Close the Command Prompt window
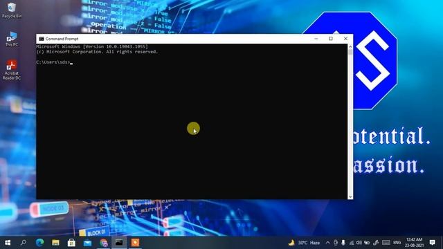The height and width of the screenshot is (249, 443). [x=345, y=39]
